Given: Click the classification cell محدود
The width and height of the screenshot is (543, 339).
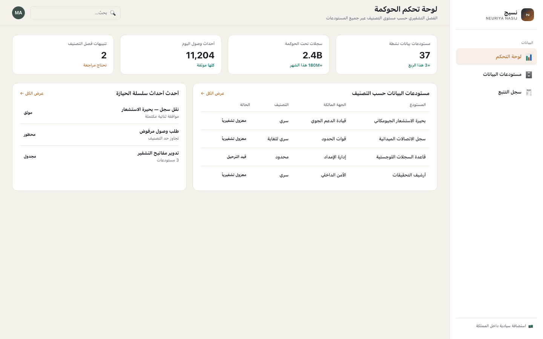Looking at the screenshot, I should [282, 157].
